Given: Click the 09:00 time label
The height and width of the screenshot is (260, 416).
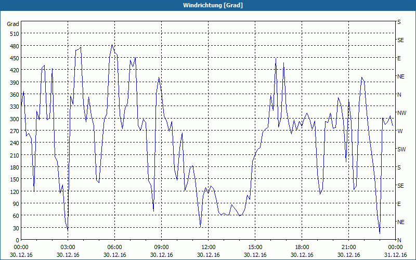Looking at the screenshot, I should pyautogui.click(x=162, y=248).
